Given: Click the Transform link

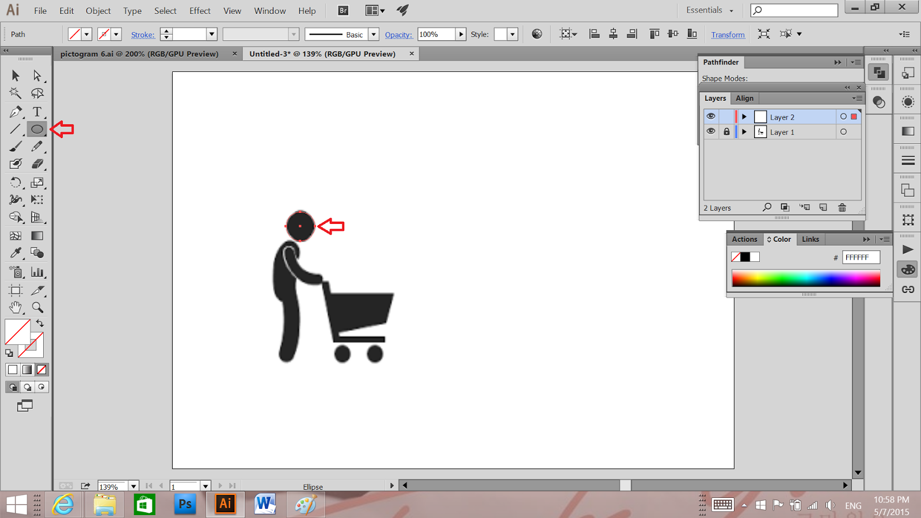Looking at the screenshot, I should pos(728,35).
